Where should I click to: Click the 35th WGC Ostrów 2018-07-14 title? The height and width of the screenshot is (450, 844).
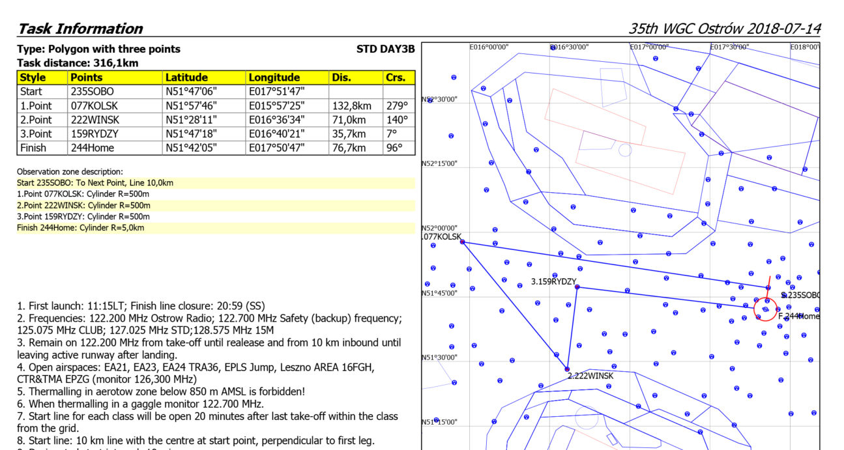point(724,29)
